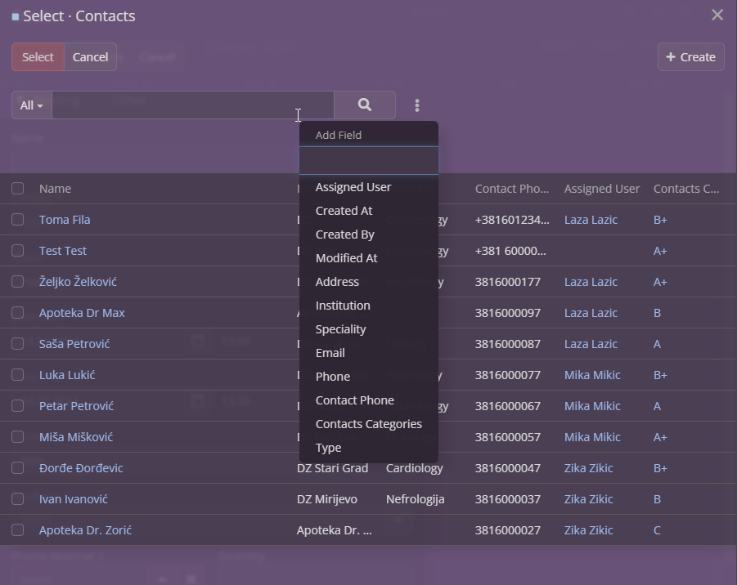Check the box for Apoteka Dr. Zorić
This screenshot has width=737, height=585.
coord(17,529)
